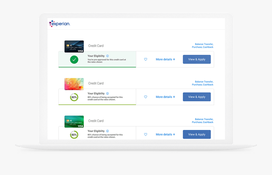Image resolution: width=272 pixels, height=175 pixels.
Task: Favorite the second credit card with the heart icon
Action: pos(146,97)
